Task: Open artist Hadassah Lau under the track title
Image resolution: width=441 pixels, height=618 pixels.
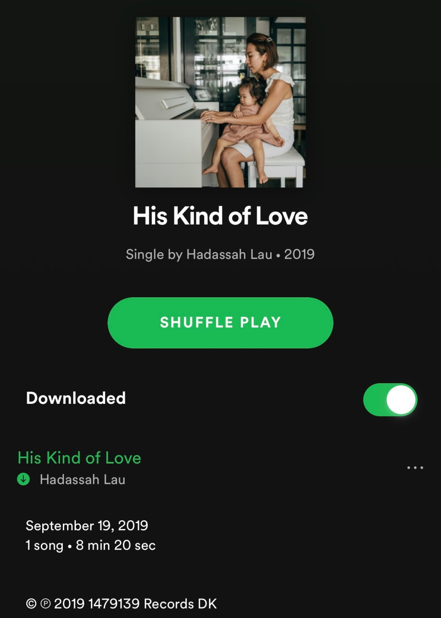Action: [x=83, y=479]
